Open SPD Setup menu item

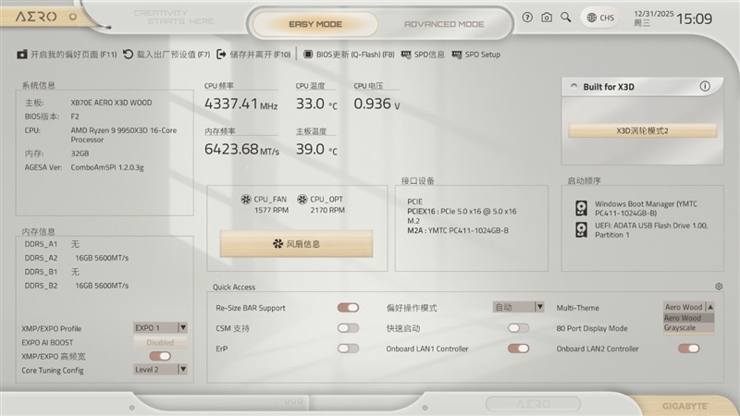point(475,55)
